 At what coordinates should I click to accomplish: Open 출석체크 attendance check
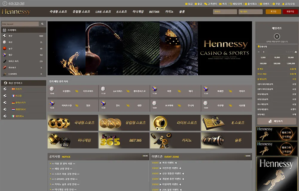[x=251, y=4]
